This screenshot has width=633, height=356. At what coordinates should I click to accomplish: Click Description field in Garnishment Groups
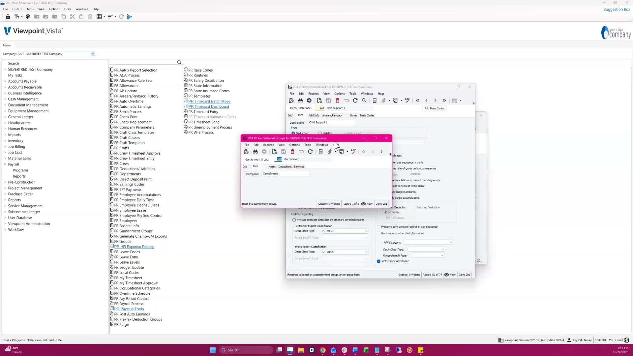coord(286,174)
